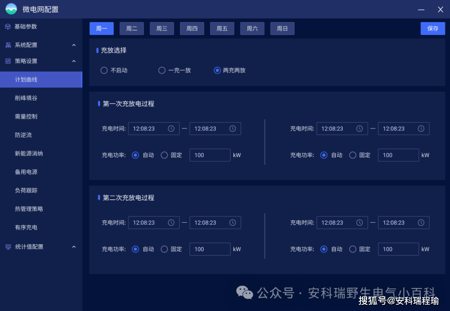Click the 统计值配置 monitor icon
This screenshot has width=450, height=311.
pos(8,247)
